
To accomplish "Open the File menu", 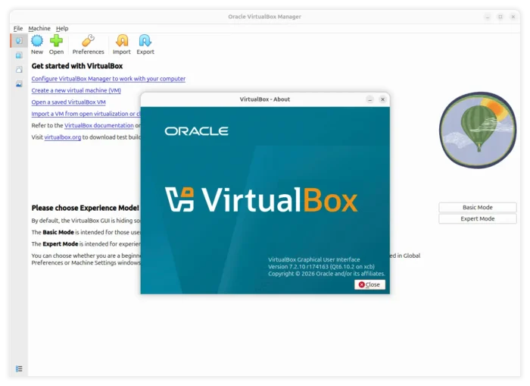I will coord(18,29).
